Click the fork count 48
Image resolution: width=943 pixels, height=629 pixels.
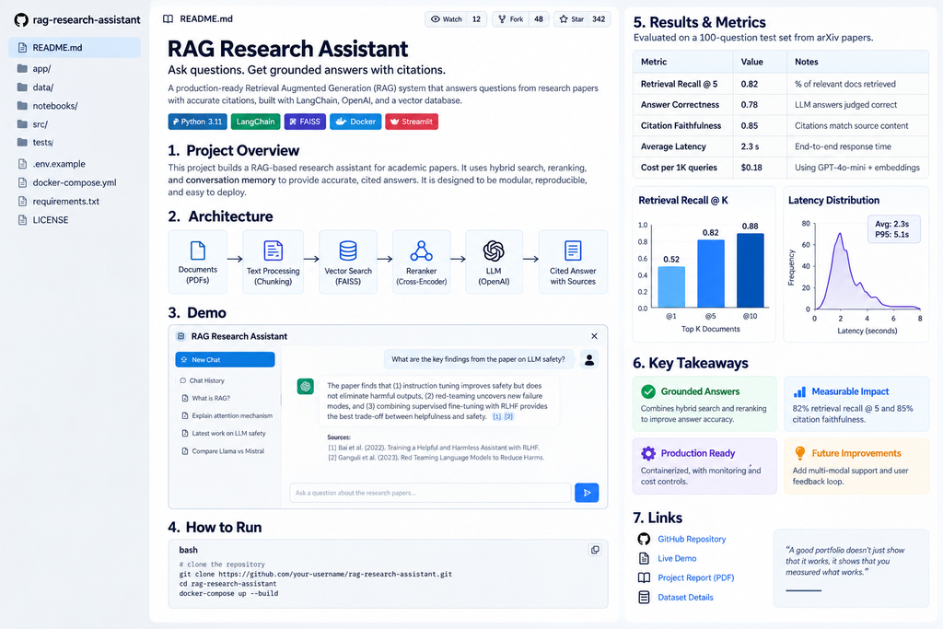539,19
